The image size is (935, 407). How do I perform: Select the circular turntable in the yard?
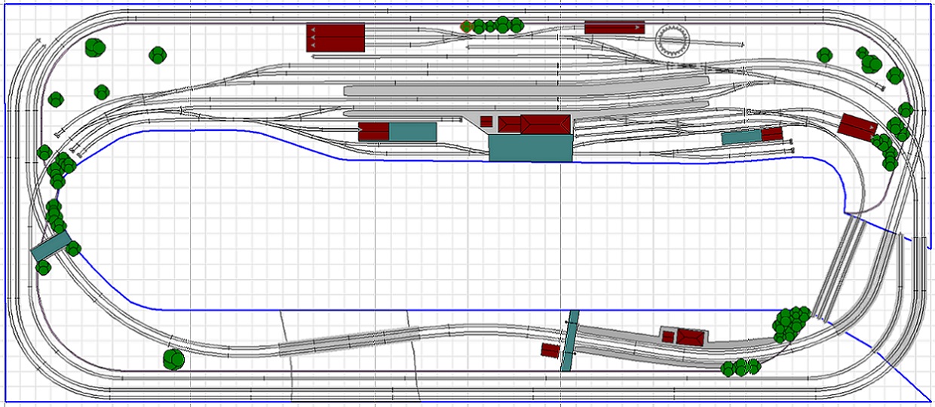tap(670, 39)
